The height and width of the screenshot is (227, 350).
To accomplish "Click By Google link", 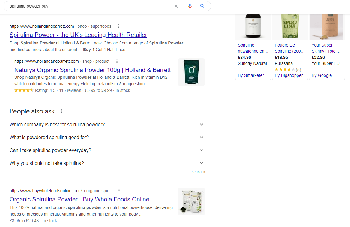I will click(322, 76).
